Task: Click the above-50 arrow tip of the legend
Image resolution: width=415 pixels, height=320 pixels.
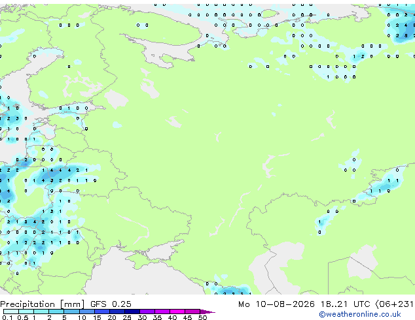Action: tap(207, 312)
